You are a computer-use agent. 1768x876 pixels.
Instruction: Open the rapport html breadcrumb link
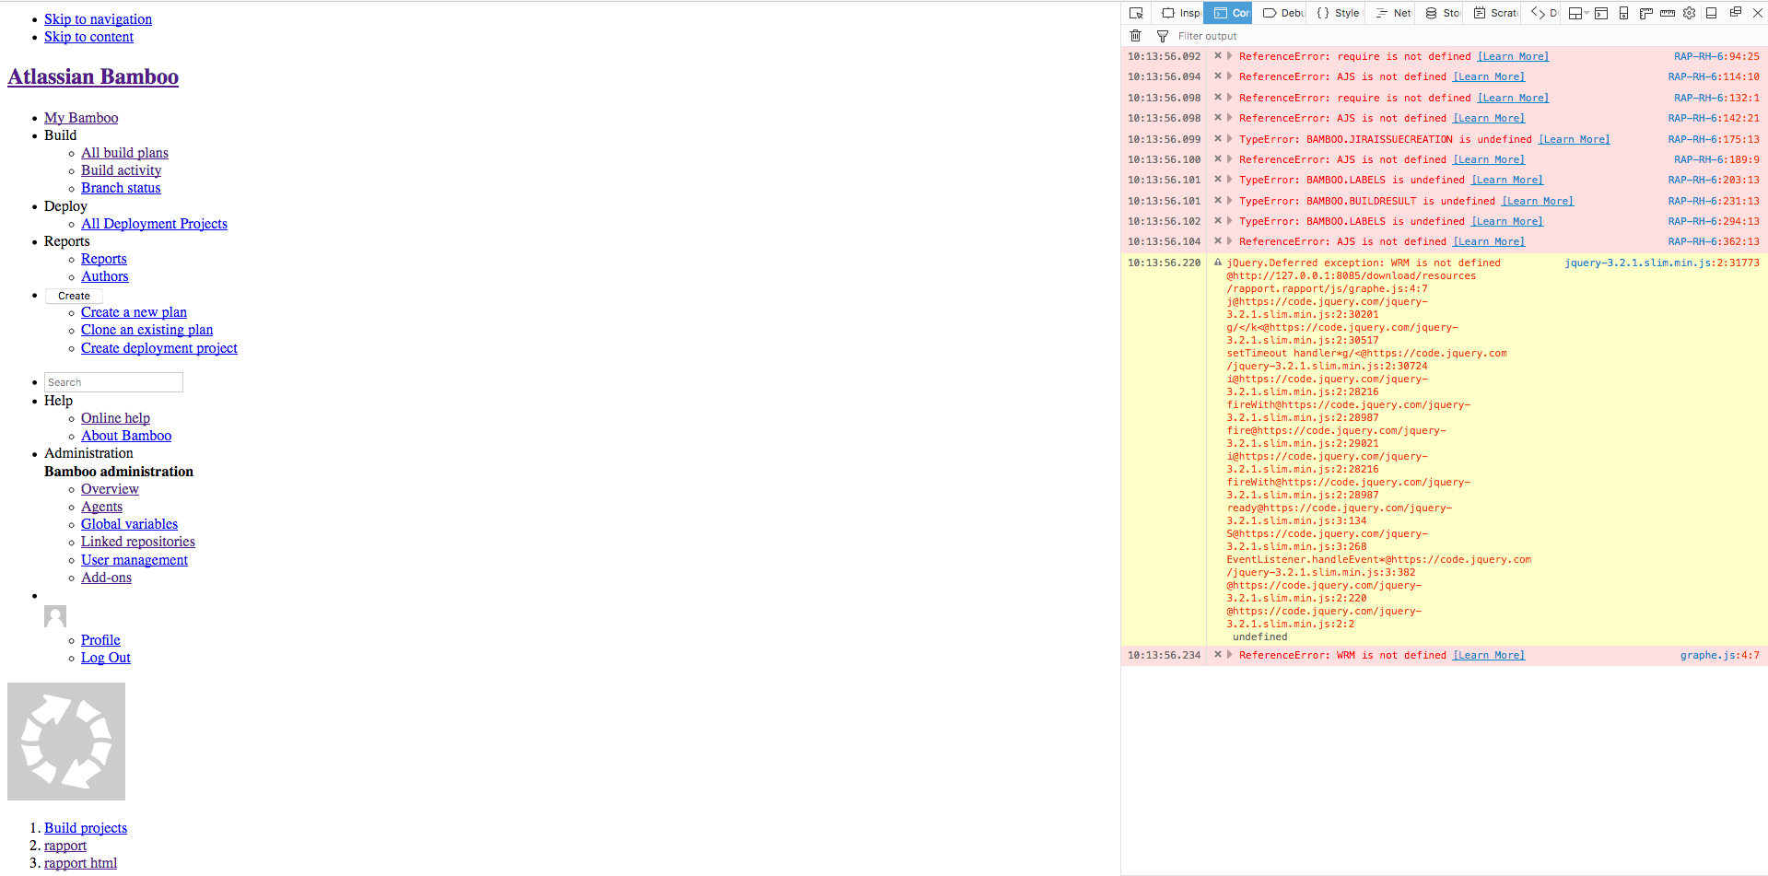(80, 863)
